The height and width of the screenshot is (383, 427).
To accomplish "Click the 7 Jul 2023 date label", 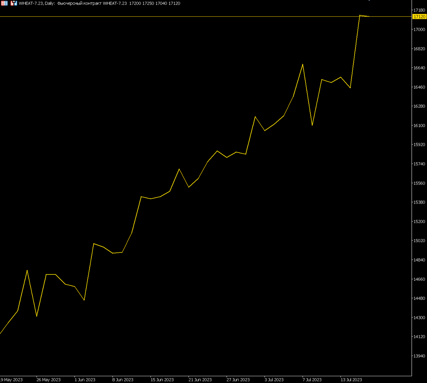I will 312,380.
